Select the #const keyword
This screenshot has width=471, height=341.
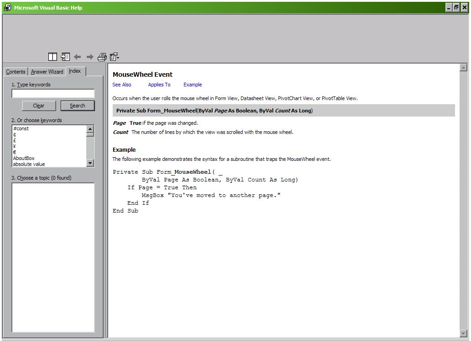(x=21, y=128)
